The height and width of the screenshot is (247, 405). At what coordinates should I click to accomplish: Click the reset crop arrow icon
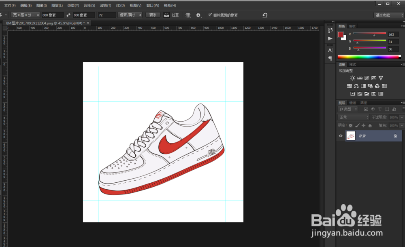coord(265,15)
